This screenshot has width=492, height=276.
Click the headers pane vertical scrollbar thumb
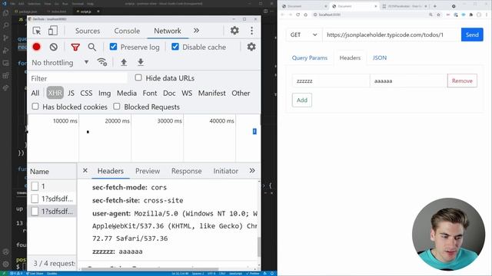coord(259,247)
